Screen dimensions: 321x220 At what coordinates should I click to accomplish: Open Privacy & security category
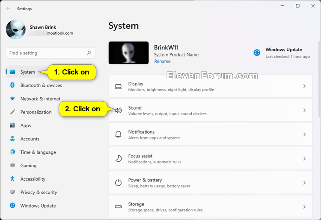pyautogui.click(x=39, y=192)
